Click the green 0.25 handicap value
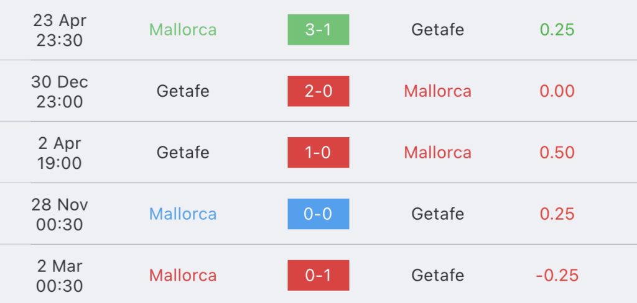The height and width of the screenshot is (303, 637). (557, 30)
